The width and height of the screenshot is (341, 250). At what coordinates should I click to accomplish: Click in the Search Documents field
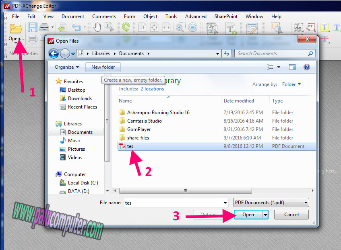272,53
